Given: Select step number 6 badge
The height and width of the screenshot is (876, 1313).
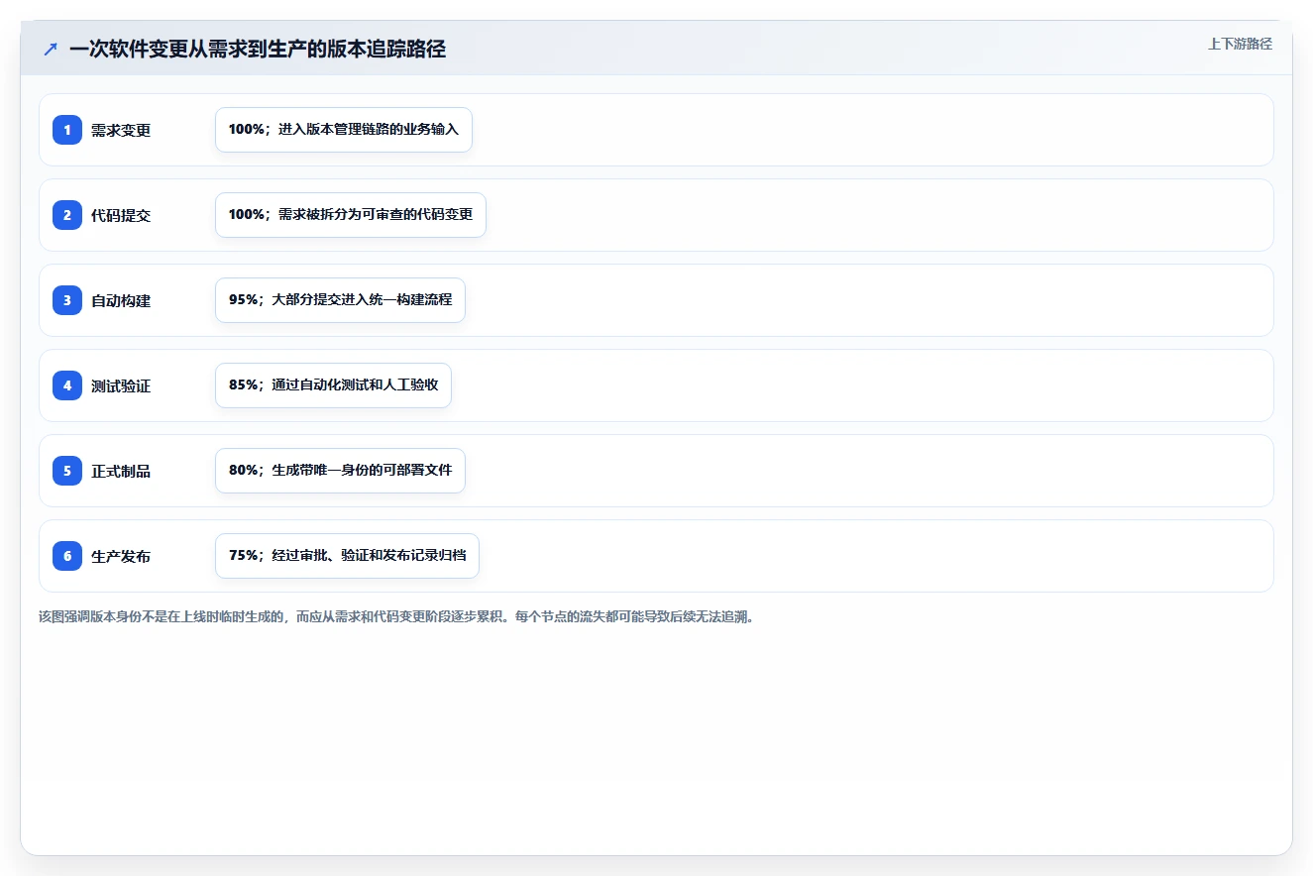Looking at the screenshot, I should pyautogui.click(x=67, y=556).
